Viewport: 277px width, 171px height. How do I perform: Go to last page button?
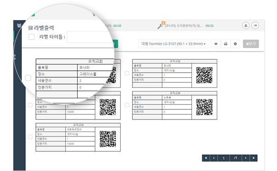coord(254,158)
